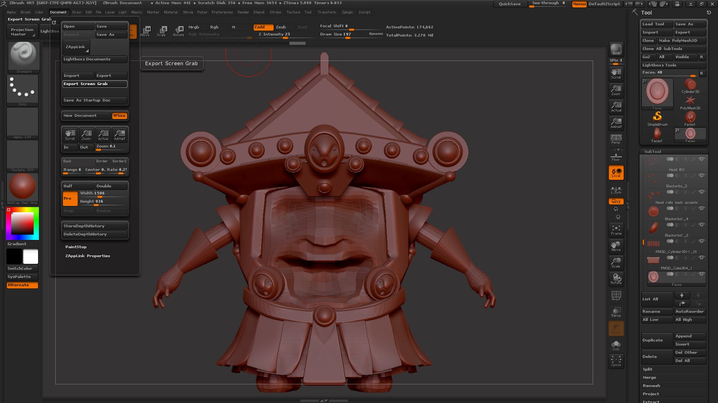Click Export Screen Grab button
718x403 pixels.
pyautogui.click(x=95, y=84)
